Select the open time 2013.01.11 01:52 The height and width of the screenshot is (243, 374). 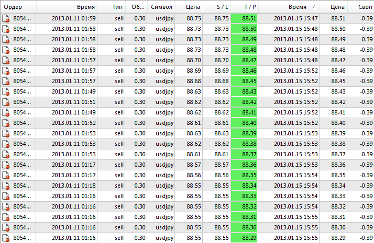tap(74, 123)
